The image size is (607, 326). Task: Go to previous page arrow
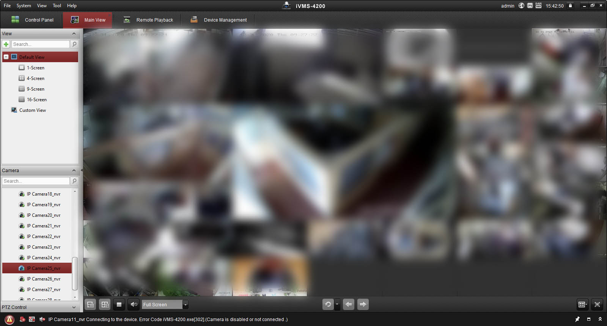(x=349, y=304)
